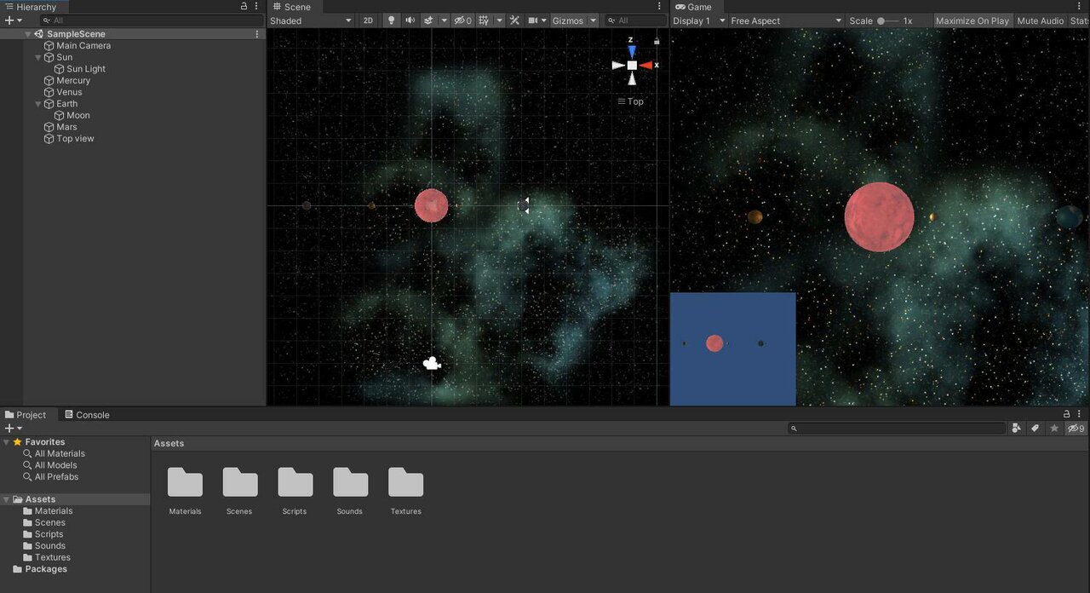Image resolution: width=1090 pixels, height=593 pixels.
Task: Toggle 2D mode in Scene view
Action: (368, 20)
